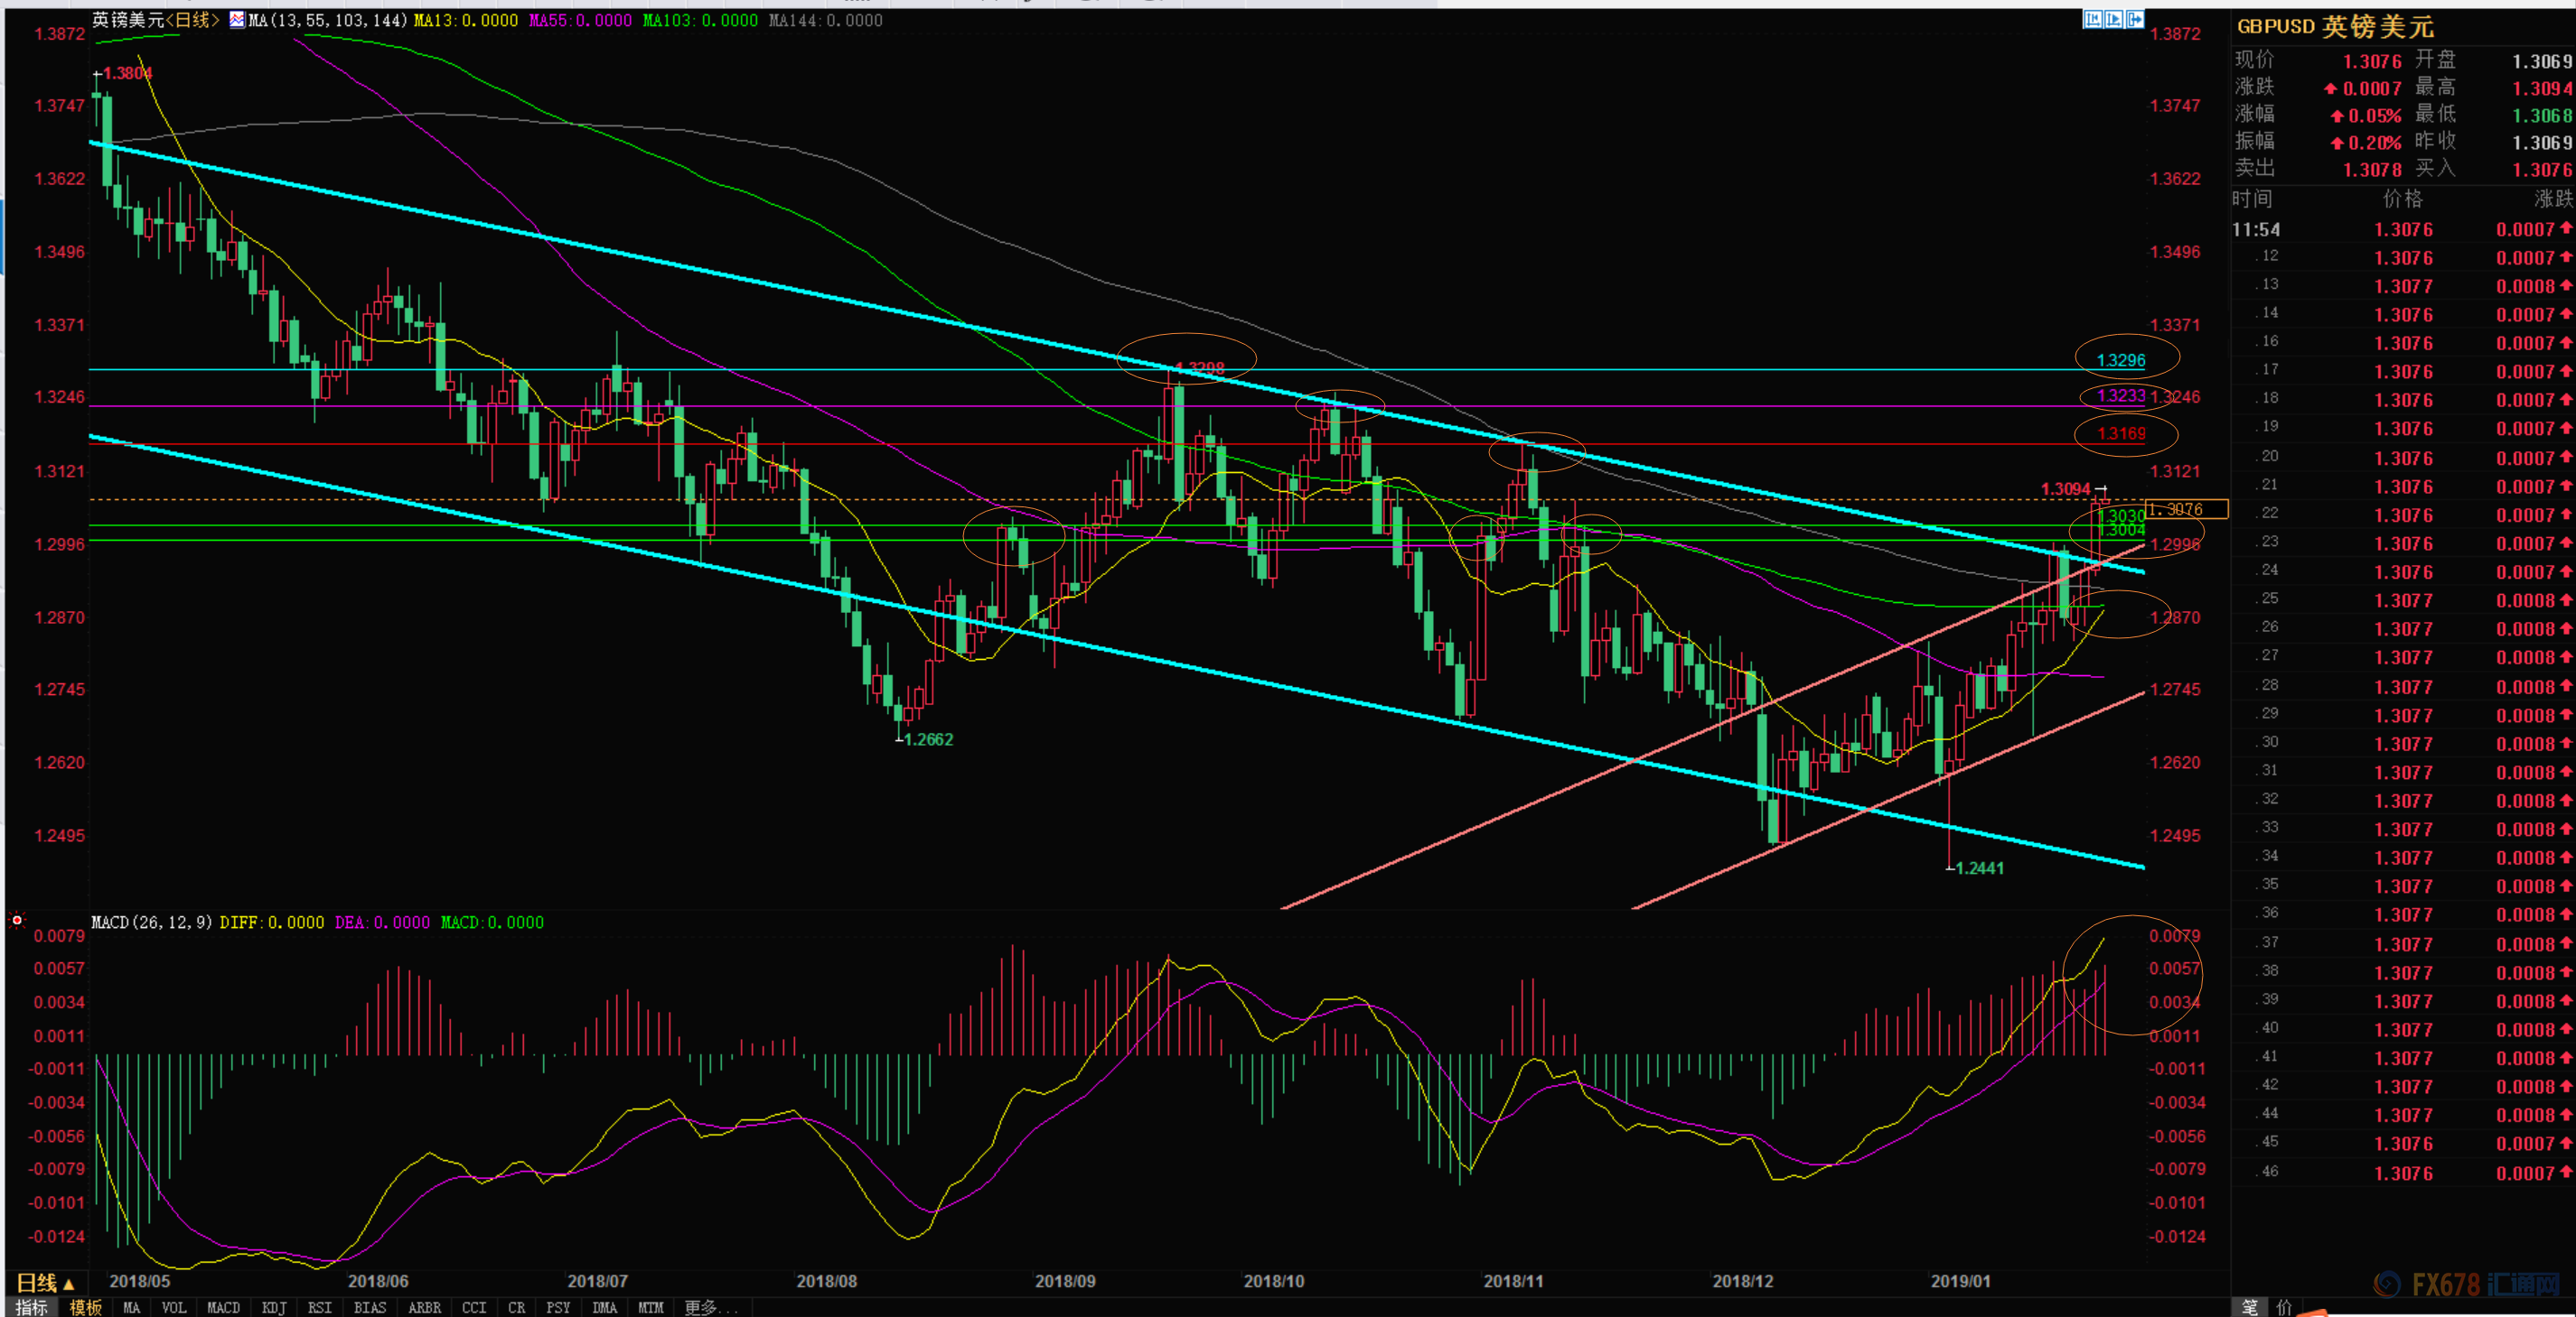
Task: Select the KDJ indicator tab
Action: [274, 1307]
